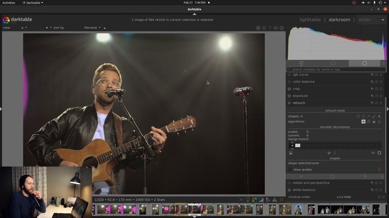The height and width of the screenshot is (218, 389).
Task: Select the highlighted circle module group tab
Action: click(365, 64)
